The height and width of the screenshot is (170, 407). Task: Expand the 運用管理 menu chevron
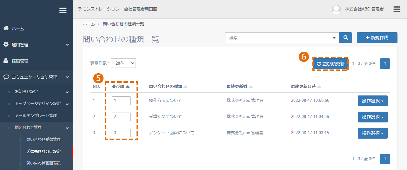click(x=67, y=45)
